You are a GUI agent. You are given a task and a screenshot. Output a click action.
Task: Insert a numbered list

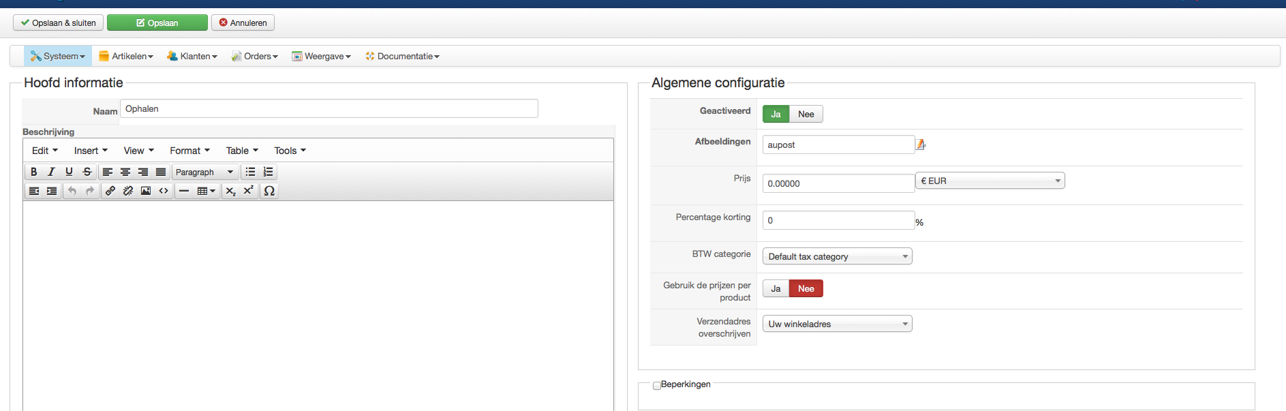[x=269, y=172]
